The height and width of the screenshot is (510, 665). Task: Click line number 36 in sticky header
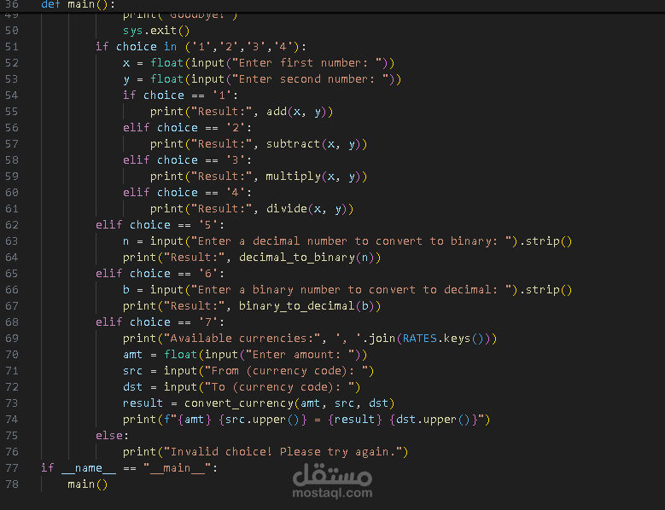12,4
